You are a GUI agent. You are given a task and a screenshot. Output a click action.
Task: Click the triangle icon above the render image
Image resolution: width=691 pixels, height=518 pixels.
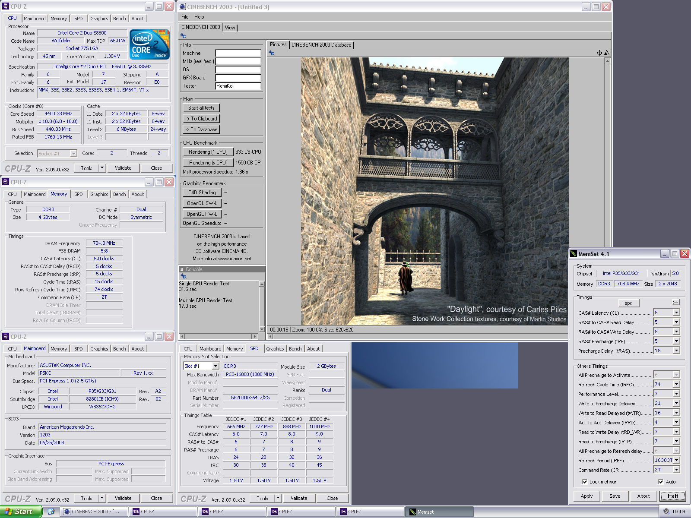(x=607, y=53)
